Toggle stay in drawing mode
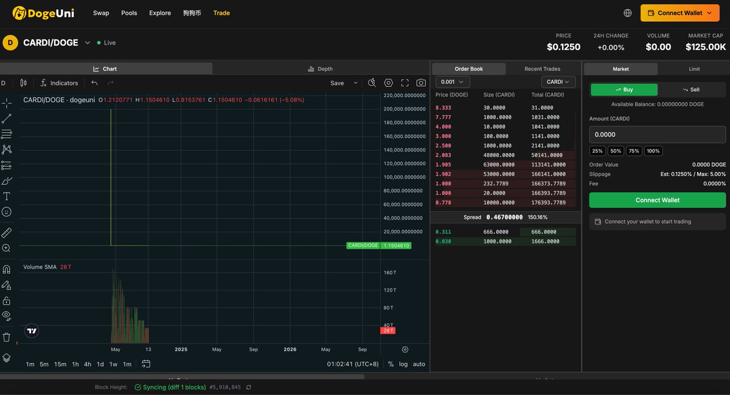The image size is (730, 395). [x=7, y=285]
